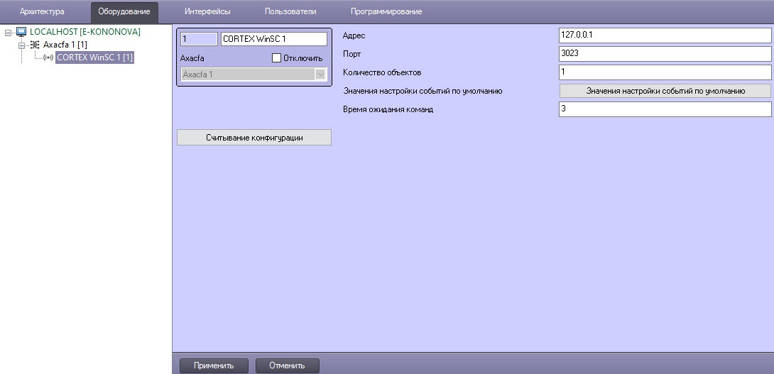774x374 pixels.
Task: Go to the Пользователи tab
Action: click(290, 11)
